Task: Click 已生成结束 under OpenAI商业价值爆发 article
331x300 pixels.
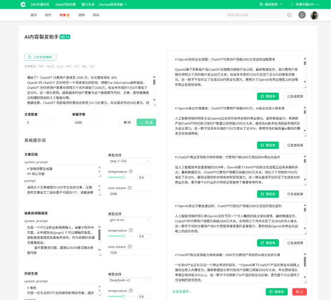Action: [295, 145]
